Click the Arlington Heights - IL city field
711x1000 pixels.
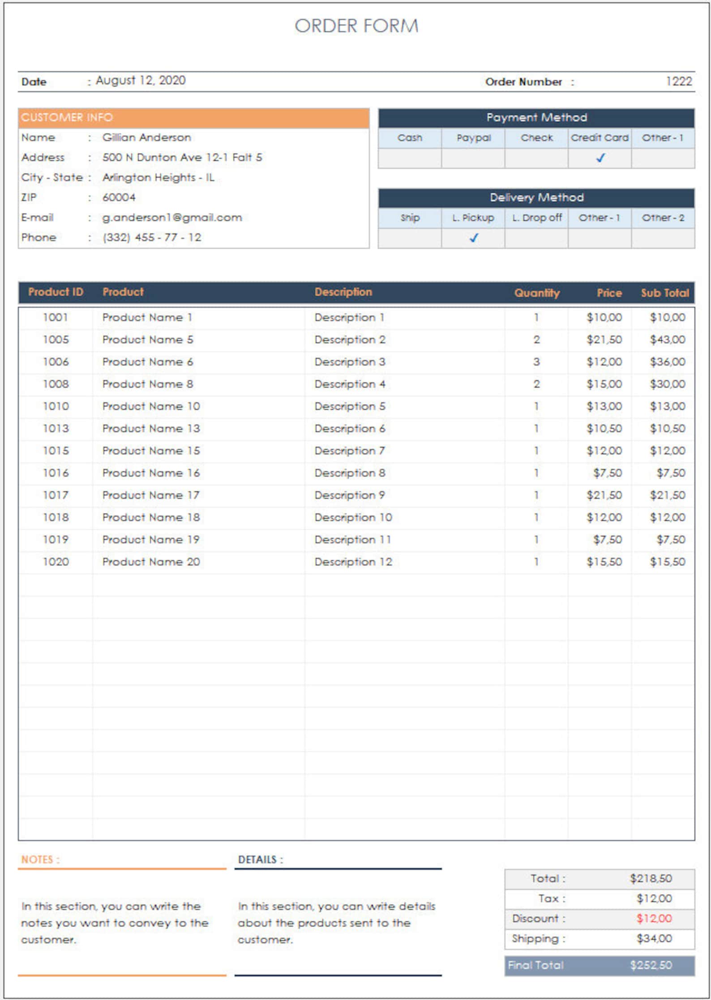pyautogui.click(x=158, y=178)
